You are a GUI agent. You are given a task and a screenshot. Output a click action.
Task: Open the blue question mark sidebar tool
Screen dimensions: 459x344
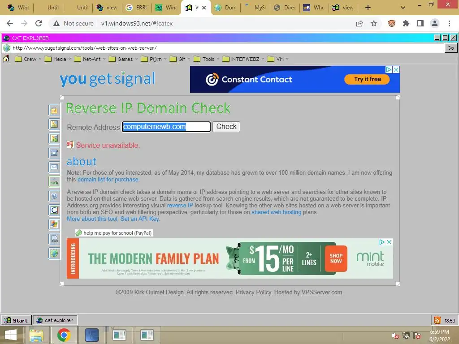tap(54, 196)
